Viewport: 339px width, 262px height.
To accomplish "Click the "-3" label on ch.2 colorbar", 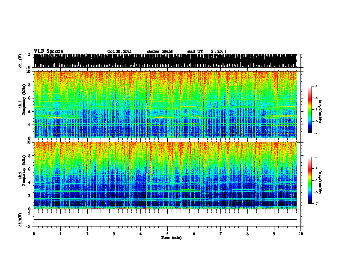I will tap(315, 157).
